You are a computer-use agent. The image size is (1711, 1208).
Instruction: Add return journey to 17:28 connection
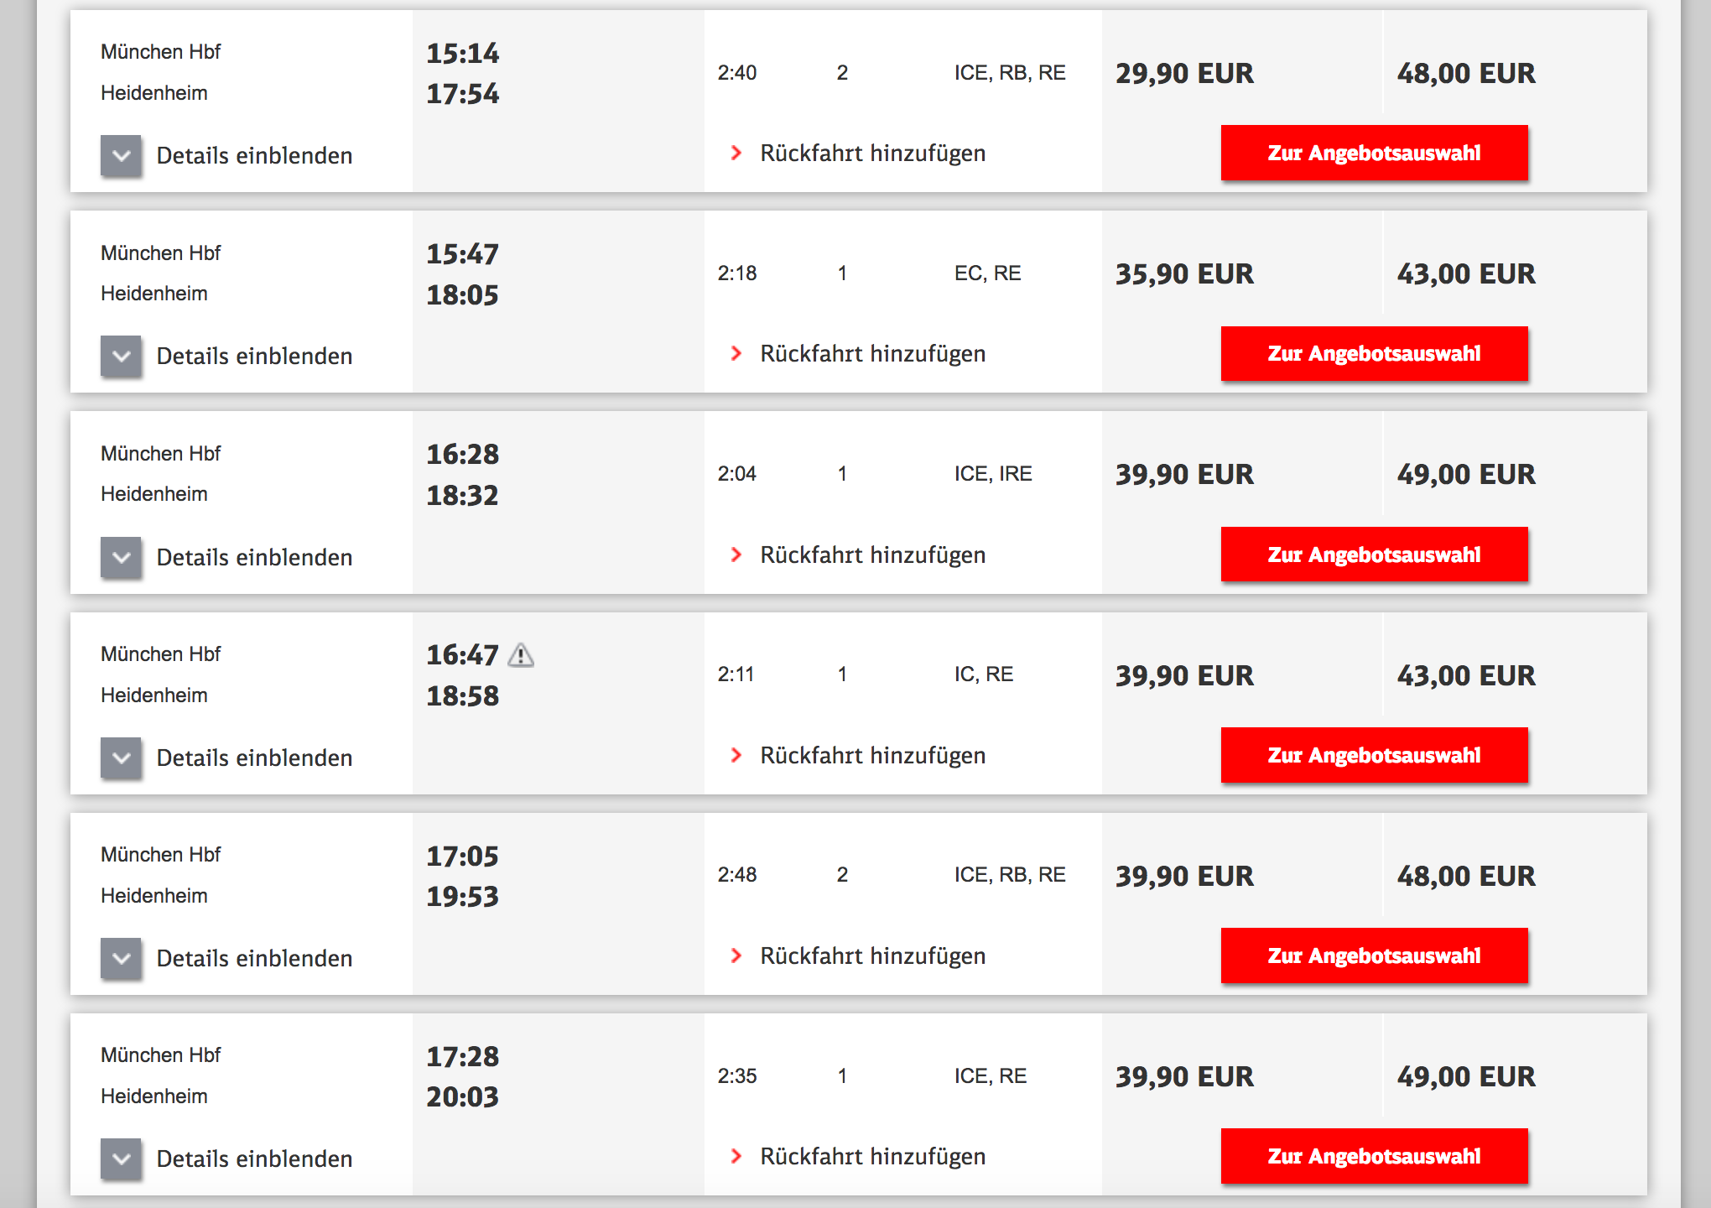(x=871, y=1157)
